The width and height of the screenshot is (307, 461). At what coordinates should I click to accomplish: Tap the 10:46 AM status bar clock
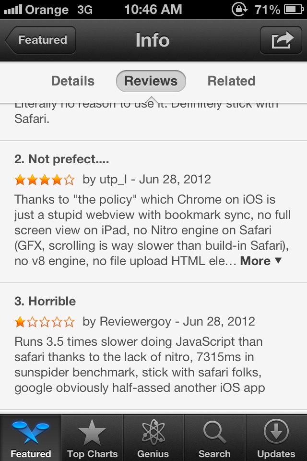[153, 10]
